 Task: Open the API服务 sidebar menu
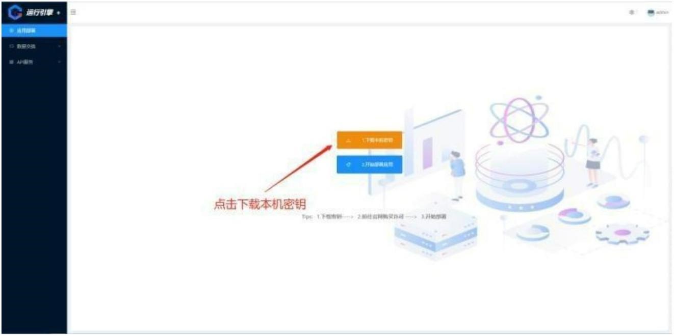point(34,62)
